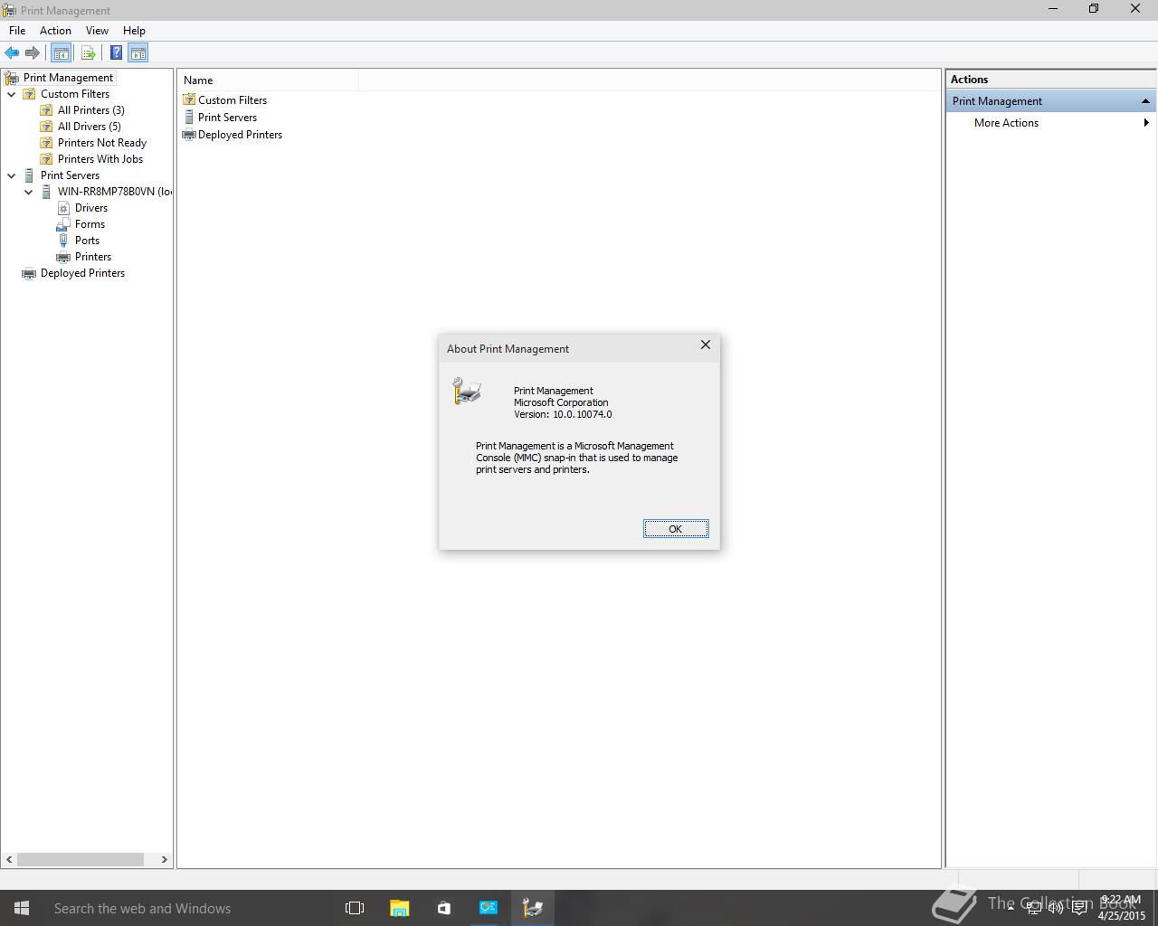Select Deployed Printers in the Name list
The height and width of the screenshot is (926, 1158).
click(240, 135)
